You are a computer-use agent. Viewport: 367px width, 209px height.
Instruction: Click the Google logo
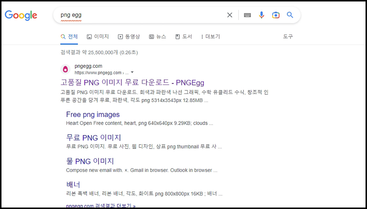[21, 15]
